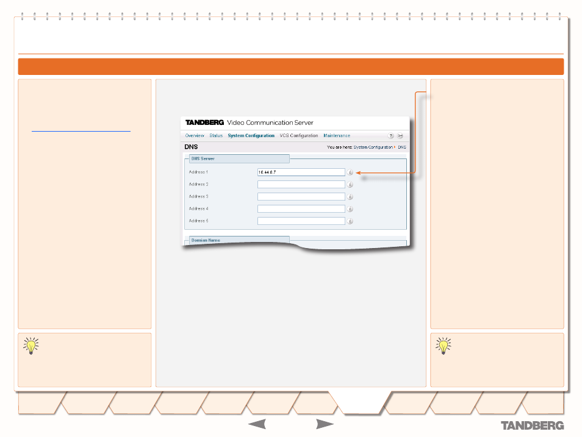Click the logout key icon

tap(400, 136)
